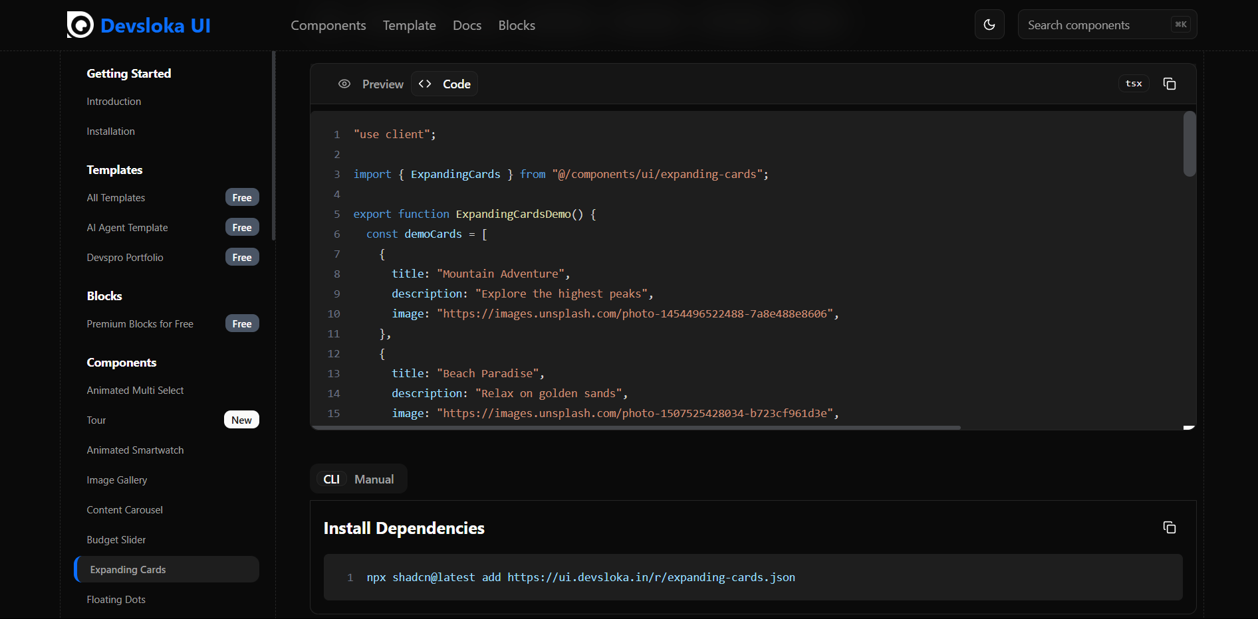Open Devspro Portfolio template
Screen dimensions: 1258x619
pos(125,258)
